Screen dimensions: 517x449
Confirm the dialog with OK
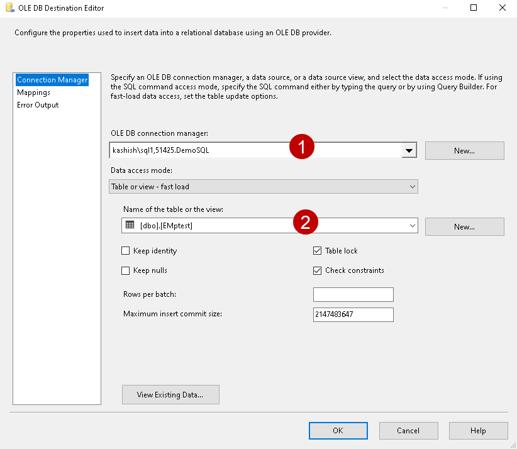tap(338, 431)
